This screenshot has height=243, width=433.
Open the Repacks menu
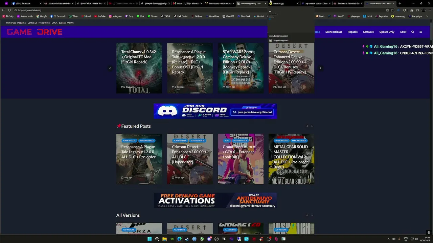pyautogui.click(x=353, y=32)
